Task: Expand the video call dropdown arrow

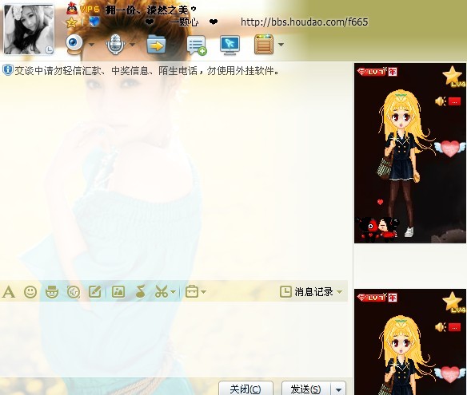Action: (91, 45)
